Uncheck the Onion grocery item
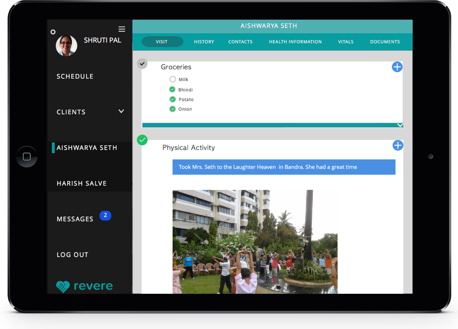This screenshot has width=458, height=329. coord(173,109)
